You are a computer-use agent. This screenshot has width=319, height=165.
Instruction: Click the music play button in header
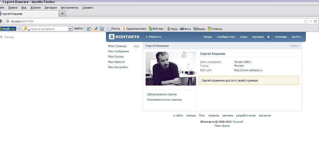(268, 37)
